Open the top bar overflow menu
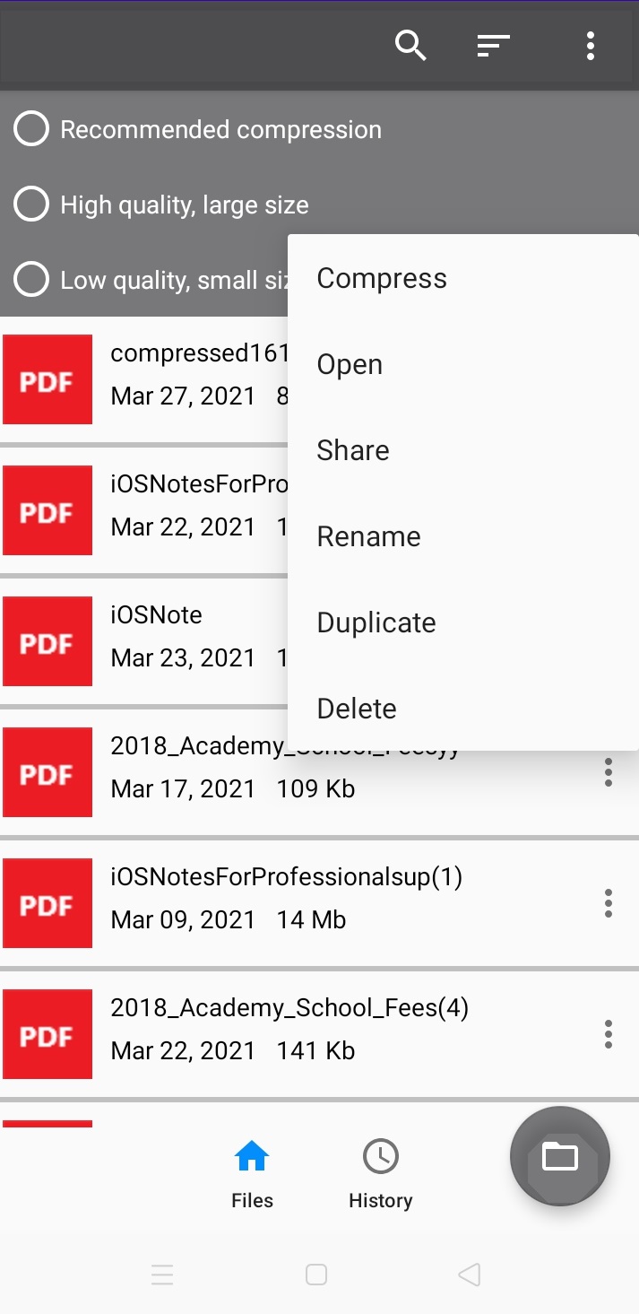Viewport: 639px width, 1314px height. (x=590, y=45)
